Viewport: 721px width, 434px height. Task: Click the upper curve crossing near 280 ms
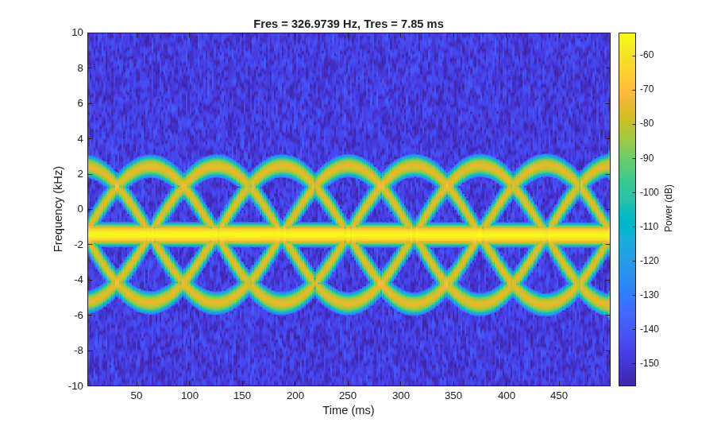coord(380,185)
